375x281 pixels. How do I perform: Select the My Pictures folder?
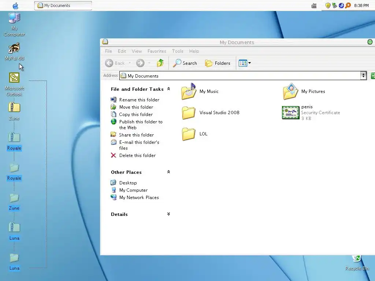(x=304, y=91)
